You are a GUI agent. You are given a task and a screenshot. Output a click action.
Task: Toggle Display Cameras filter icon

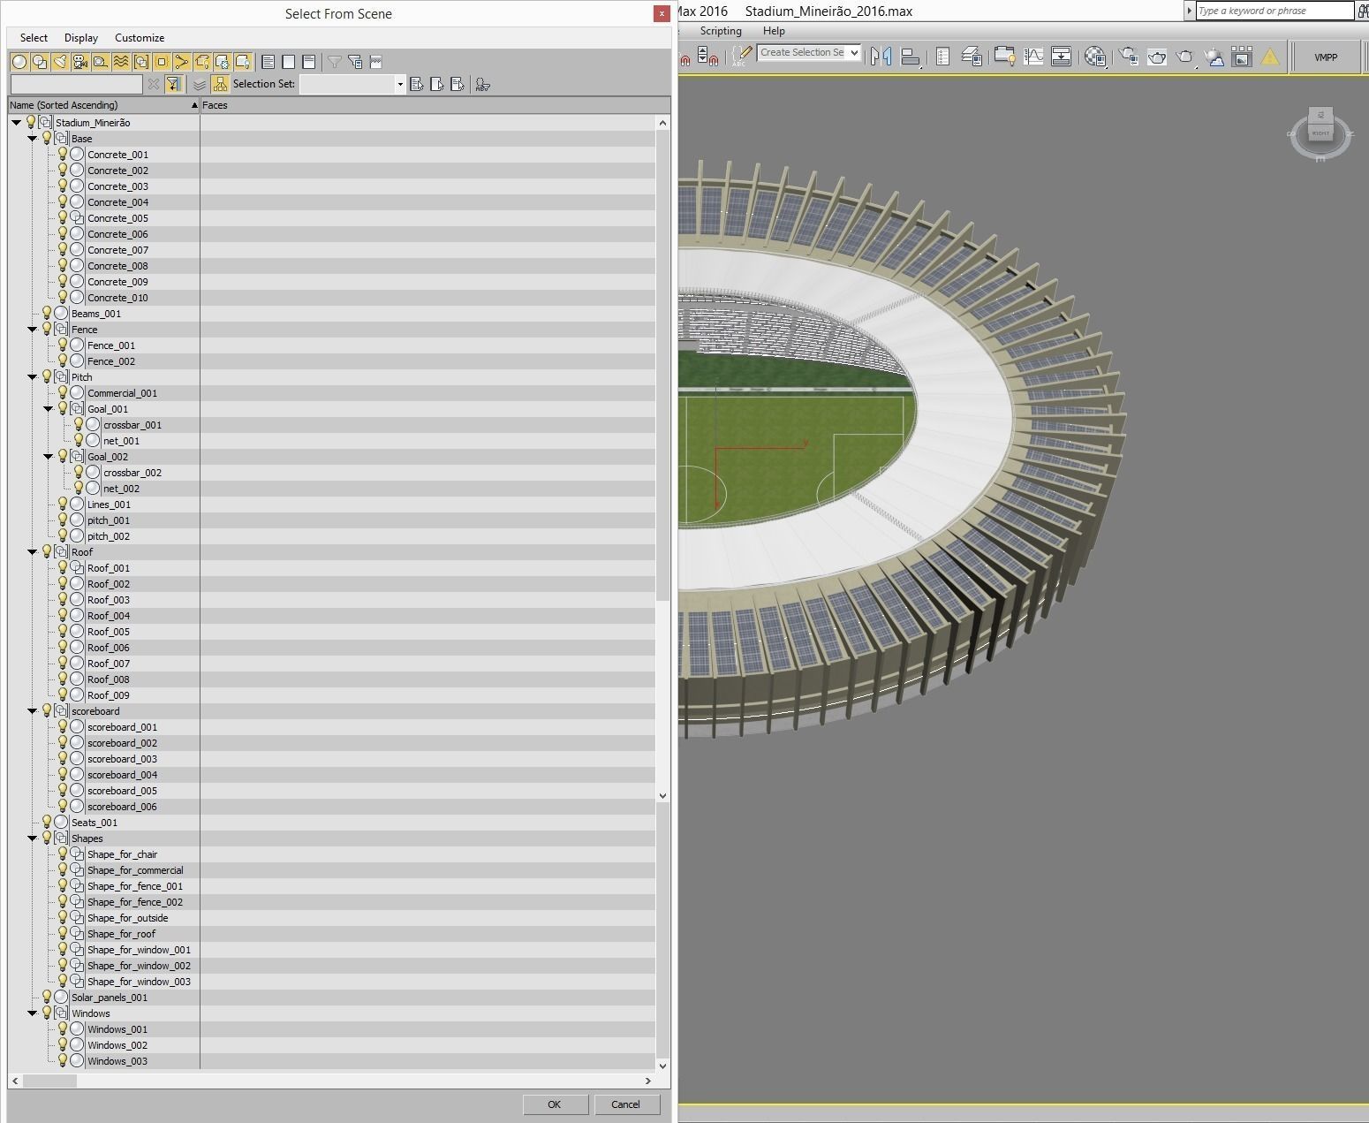(80, 62)
